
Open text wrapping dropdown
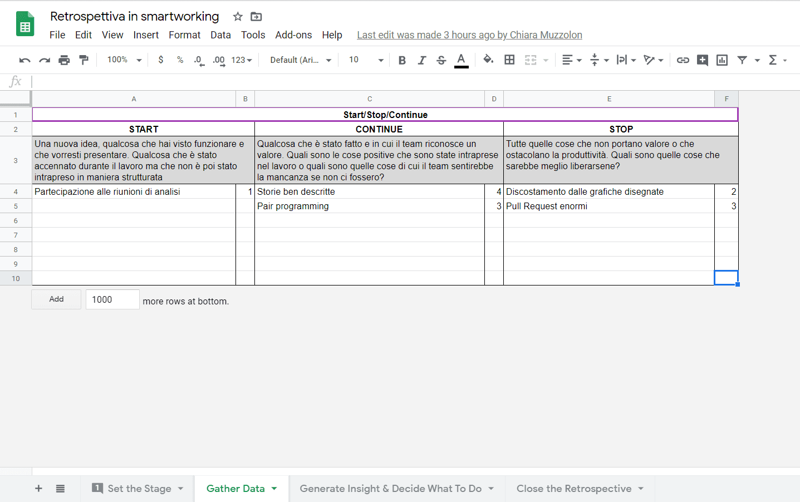(x=626, y=60)
